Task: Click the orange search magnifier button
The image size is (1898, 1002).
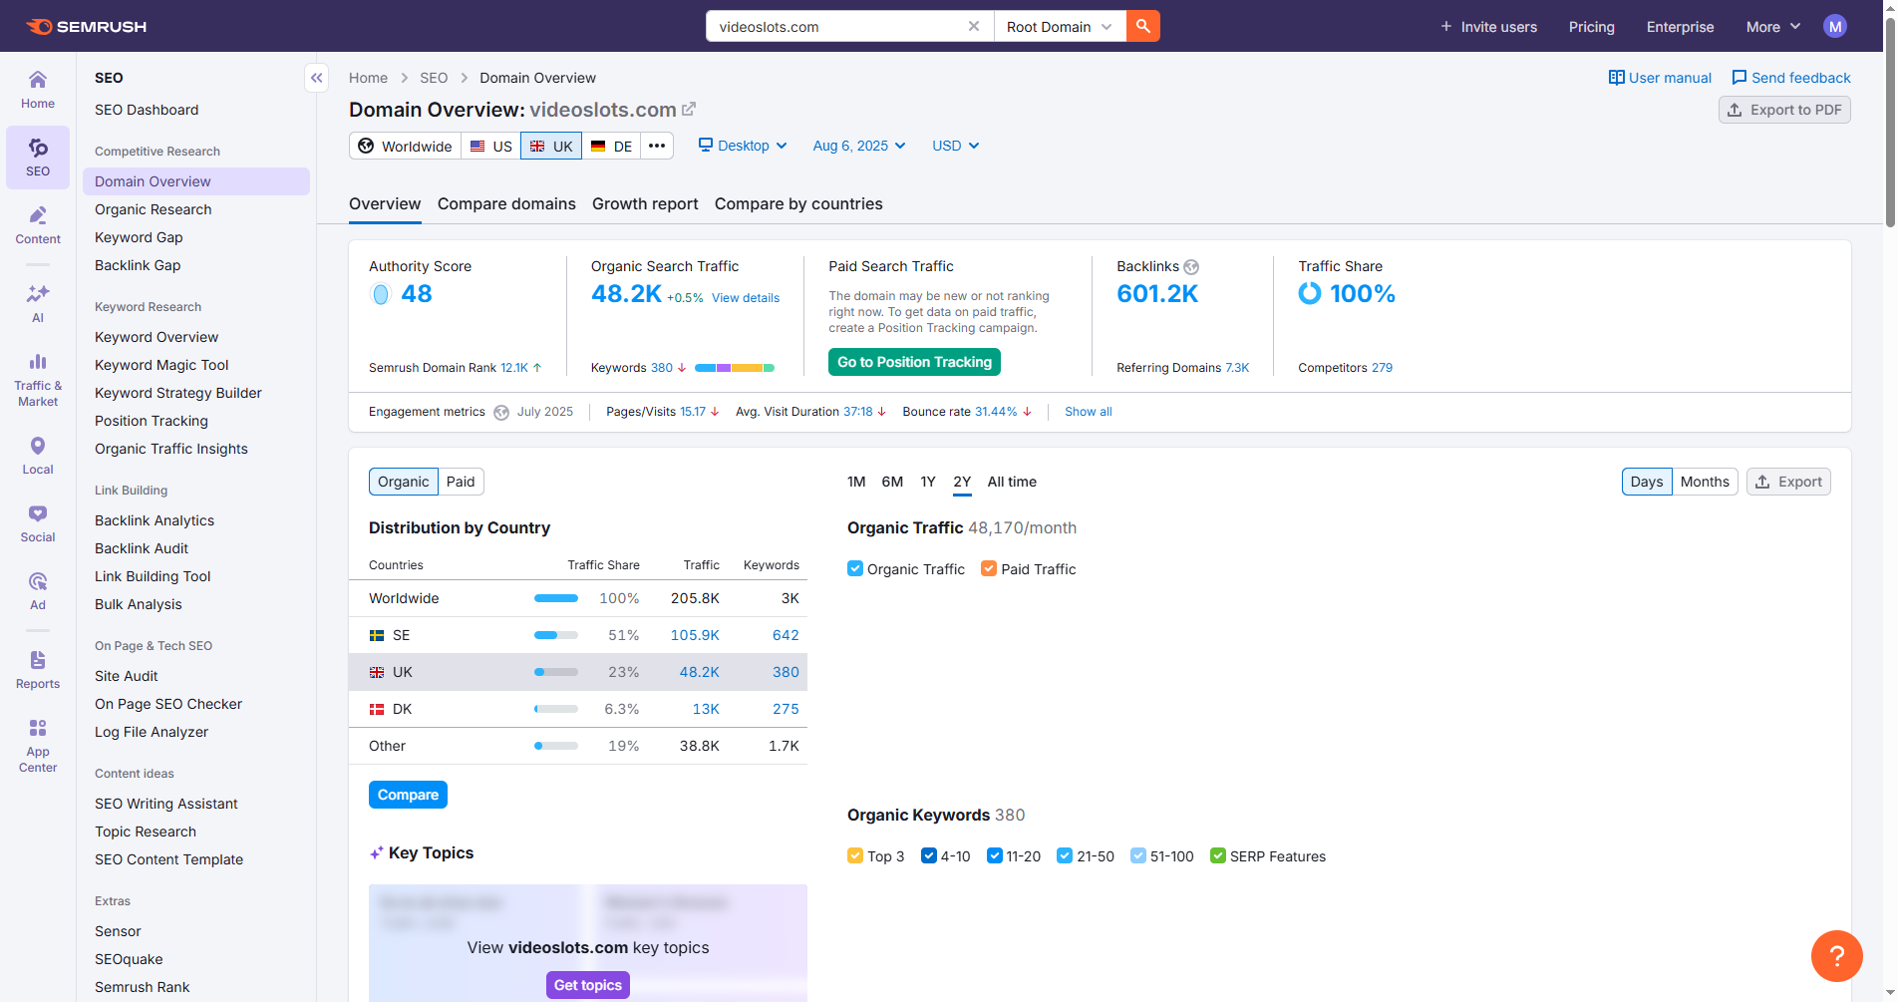Action: [x=1143, y=27]
